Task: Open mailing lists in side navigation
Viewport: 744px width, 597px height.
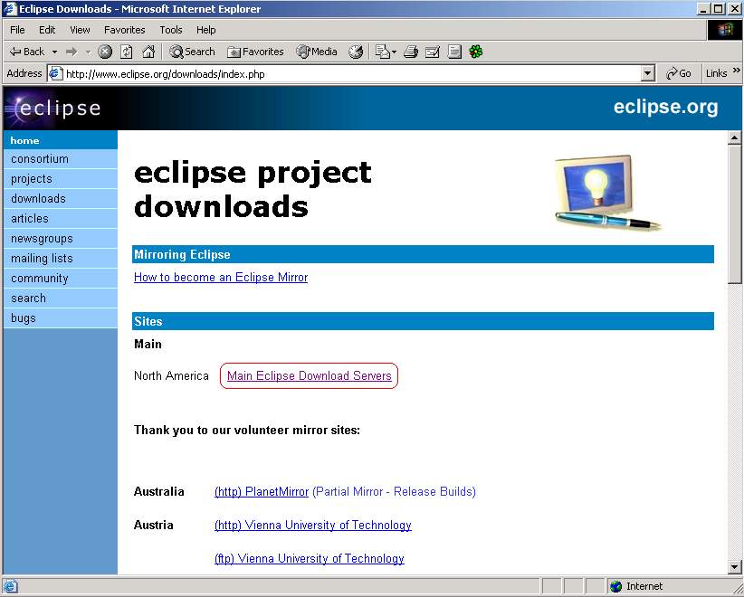Action: [x=61, y=259]
